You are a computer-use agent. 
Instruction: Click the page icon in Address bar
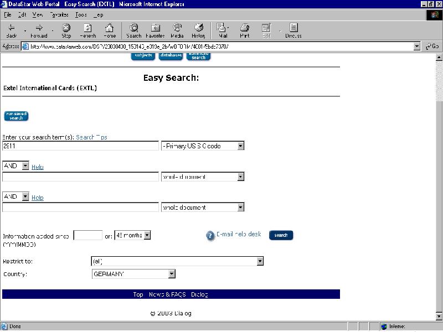tap(25, 46)
